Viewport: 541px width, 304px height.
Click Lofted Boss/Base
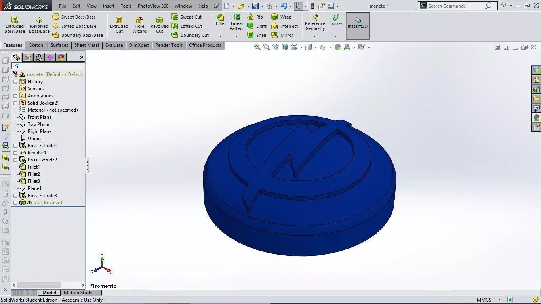(74, 26)
